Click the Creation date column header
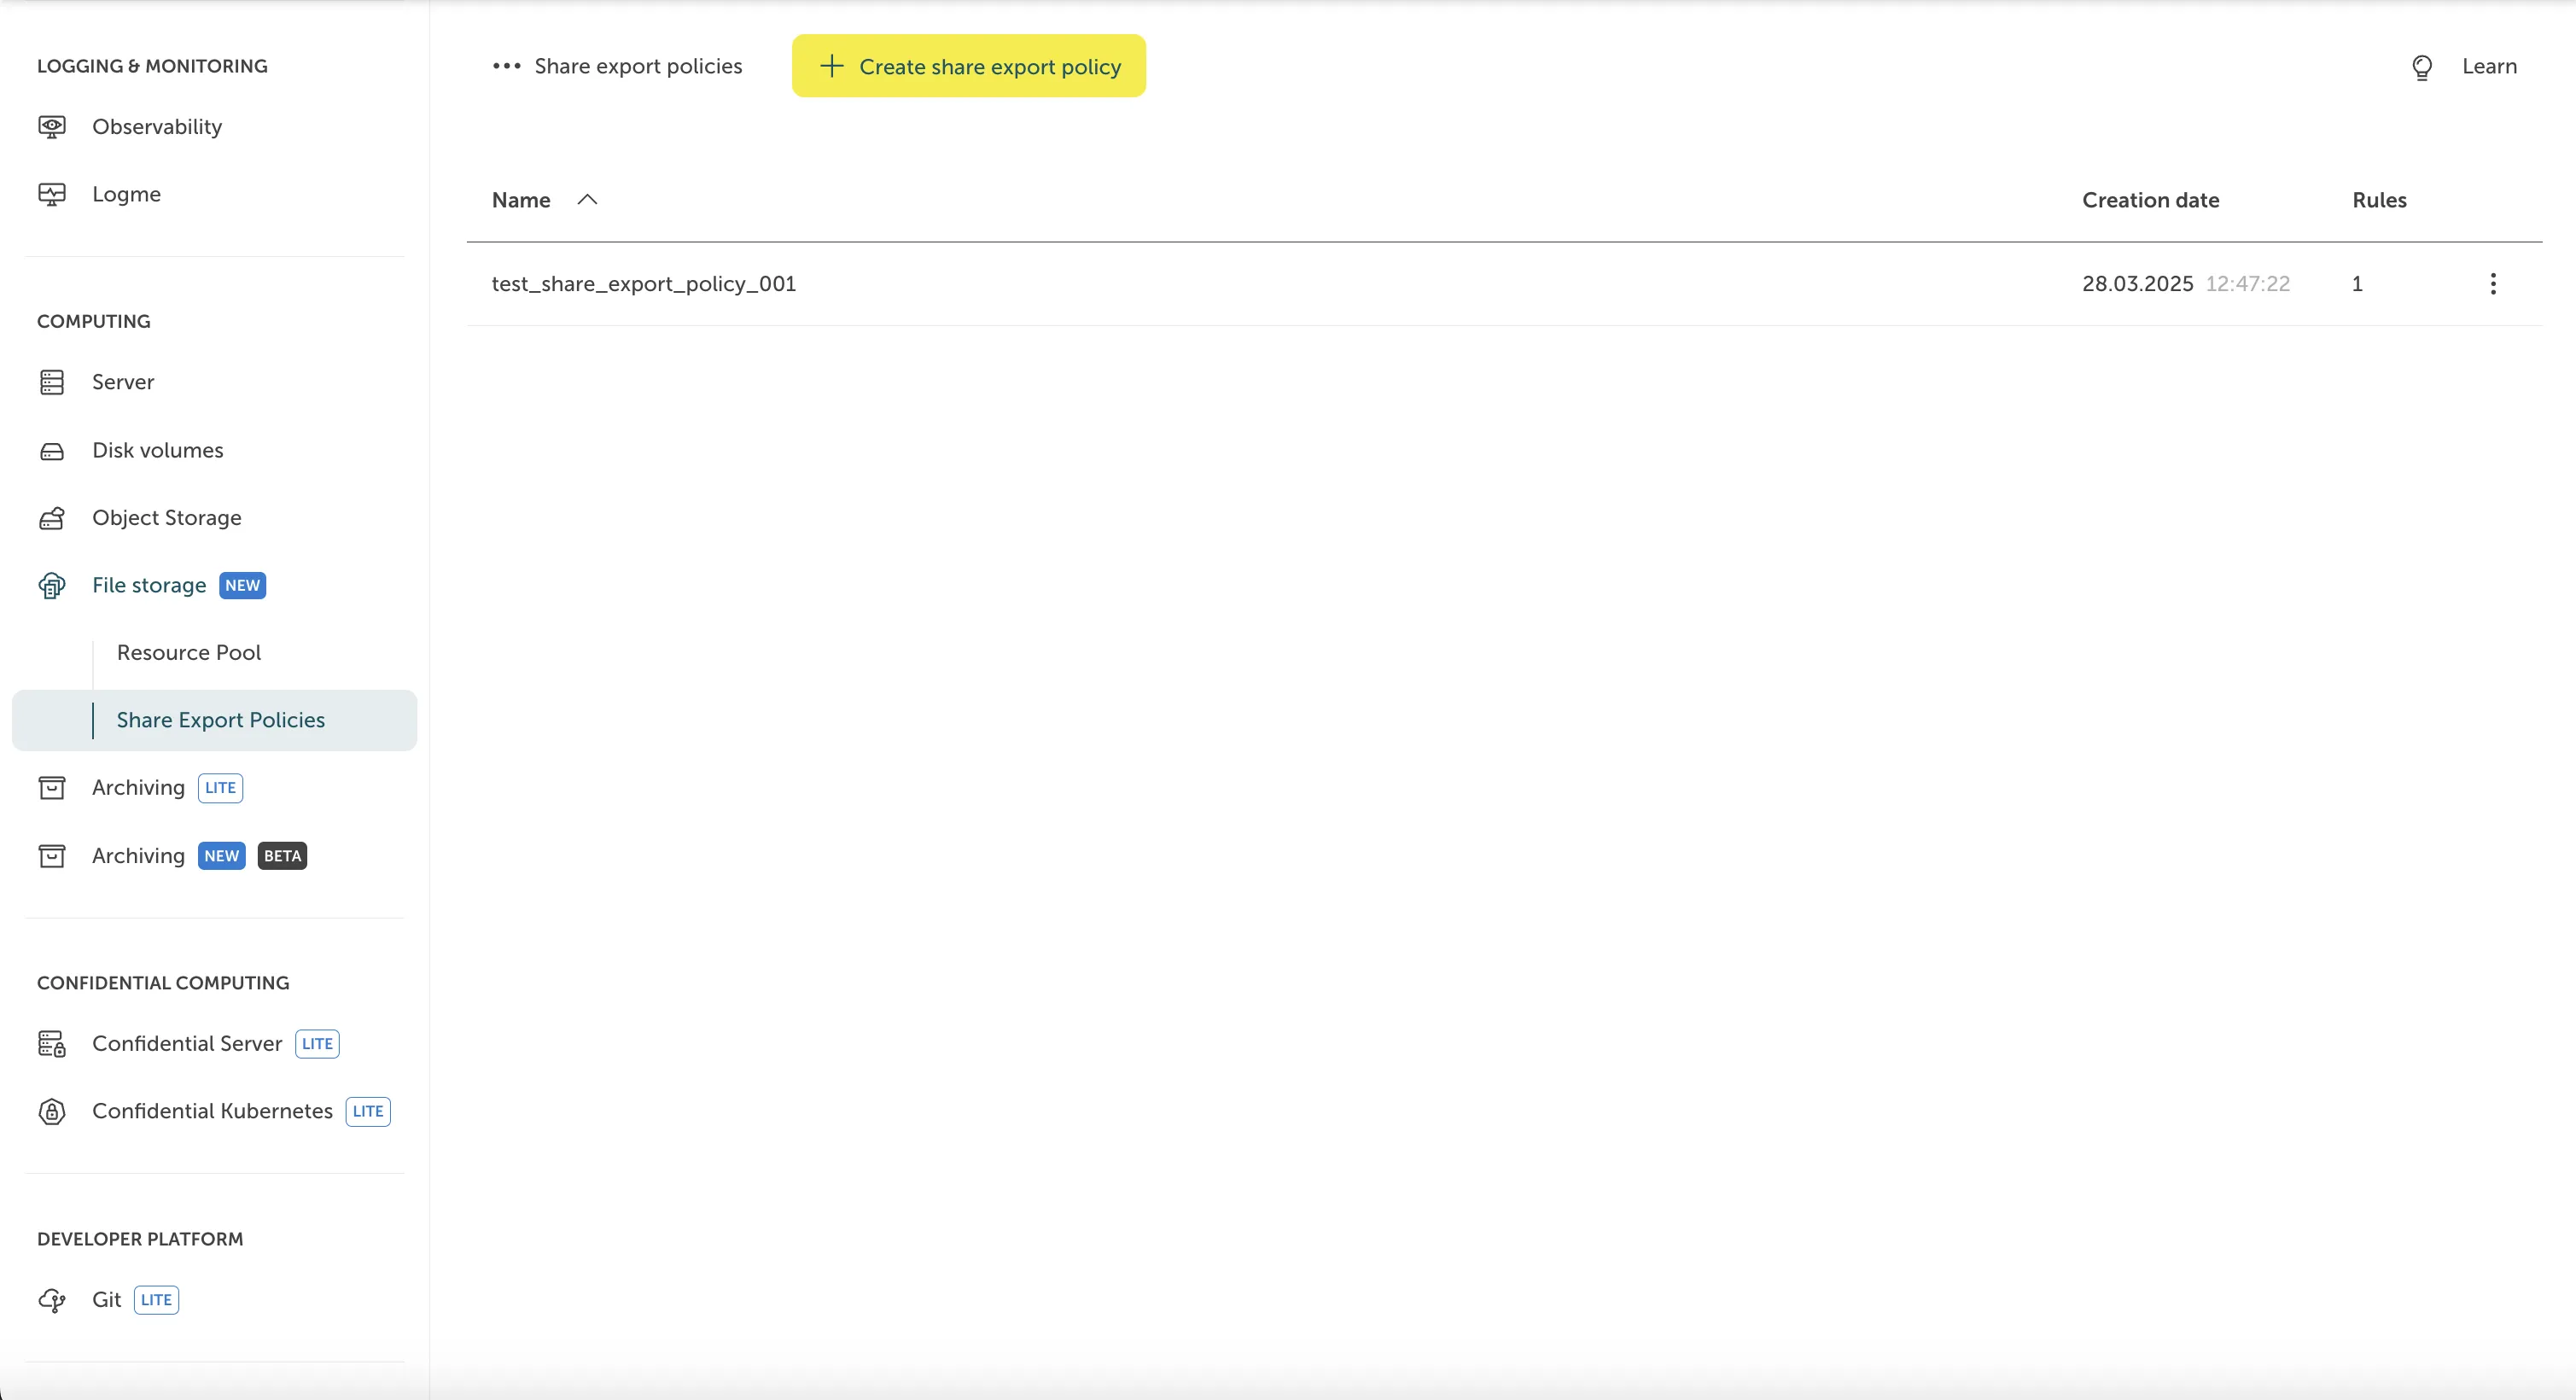 [2150, 200]
